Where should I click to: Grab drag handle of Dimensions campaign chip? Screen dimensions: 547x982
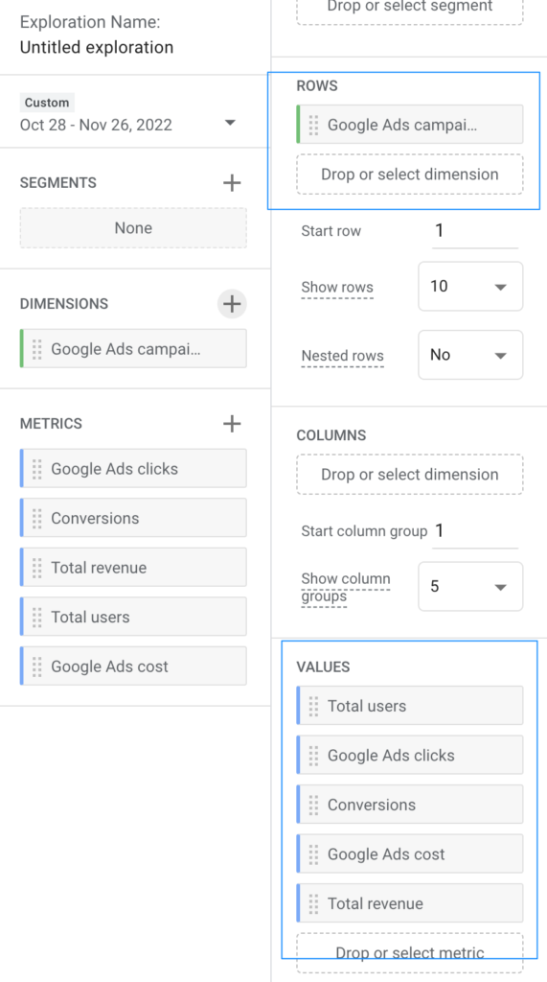[37, 349]
